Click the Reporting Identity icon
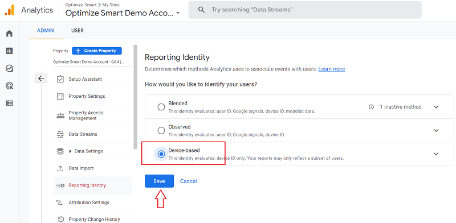This screenshot has height=223, width=456. [x=60, y=185]
